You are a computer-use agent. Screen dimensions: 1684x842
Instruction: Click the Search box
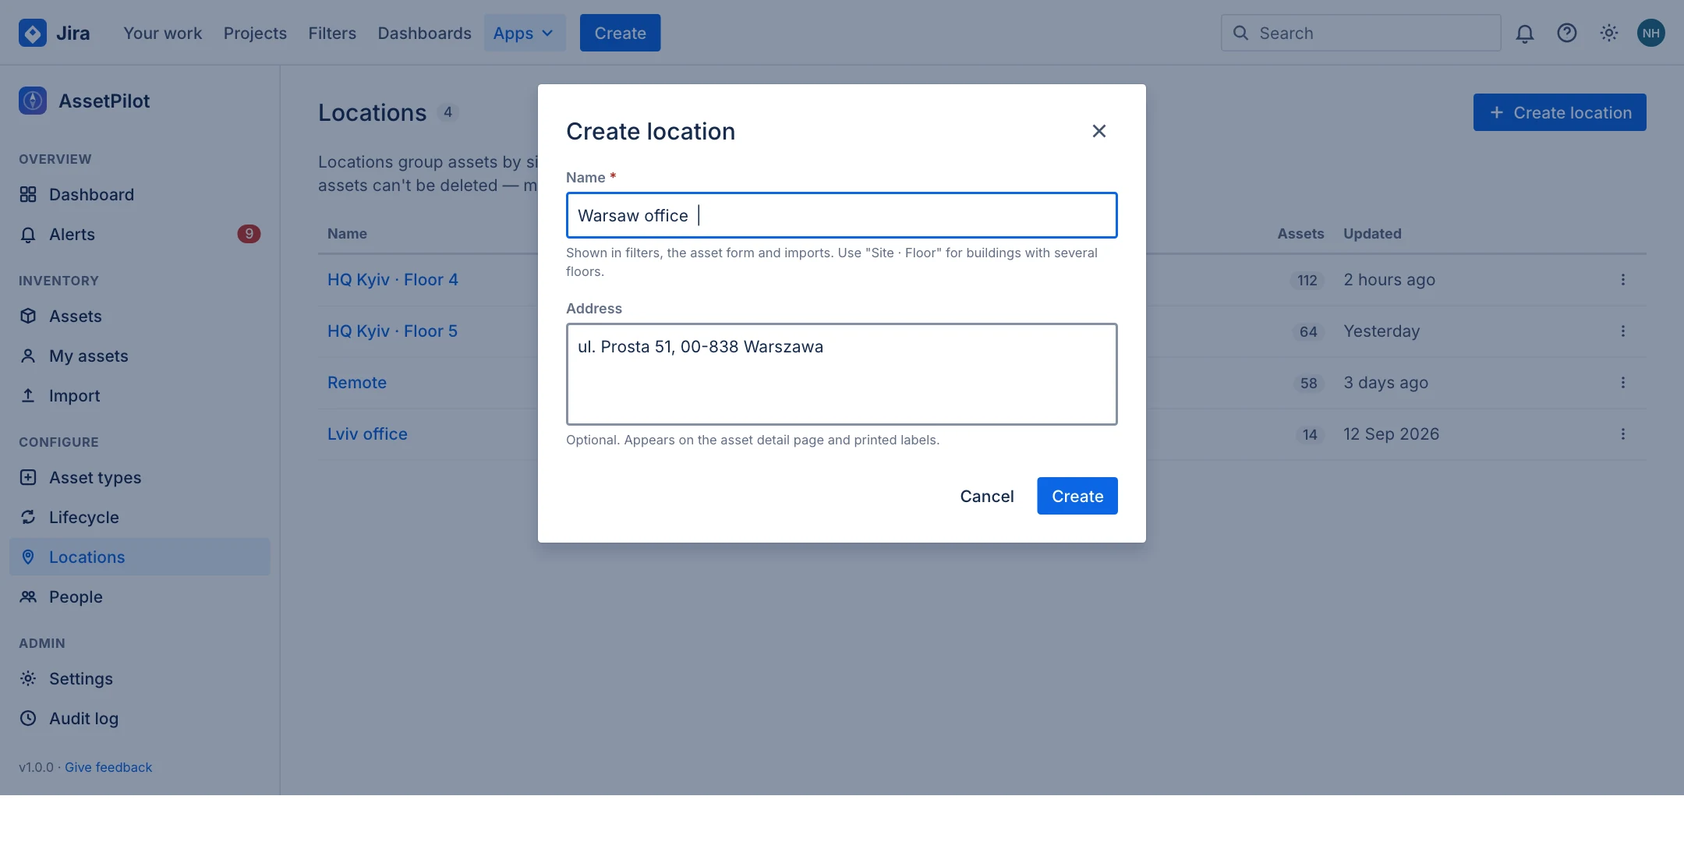(1361, 33)
